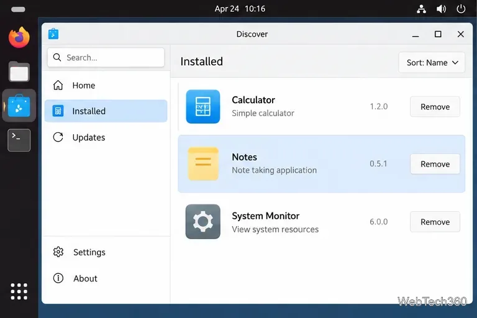The height and width of the screenshot is (318, 477).
Task: Select the Discover store dock icon
Action: [x=19, y=106]
